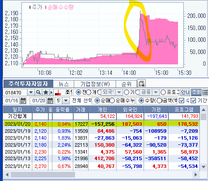Select the radio button before 금융 dropdown

click(x=137, y=92)
